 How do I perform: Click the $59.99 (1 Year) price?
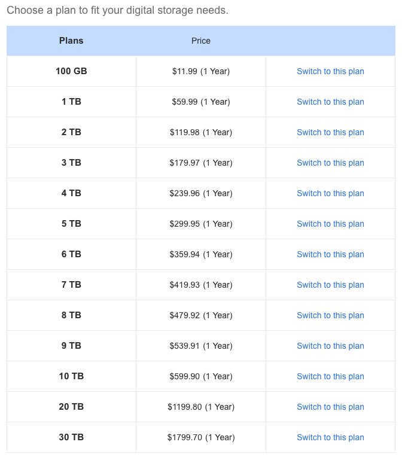click(201, 102)
